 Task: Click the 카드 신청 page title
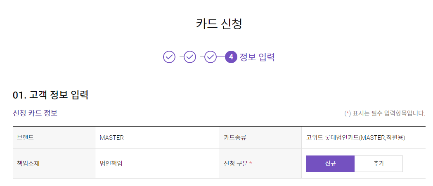[219, 24]
